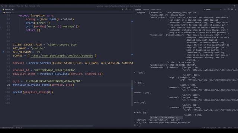
Task: Click Python language mode in status bar
Action: (x=230, y=128)
